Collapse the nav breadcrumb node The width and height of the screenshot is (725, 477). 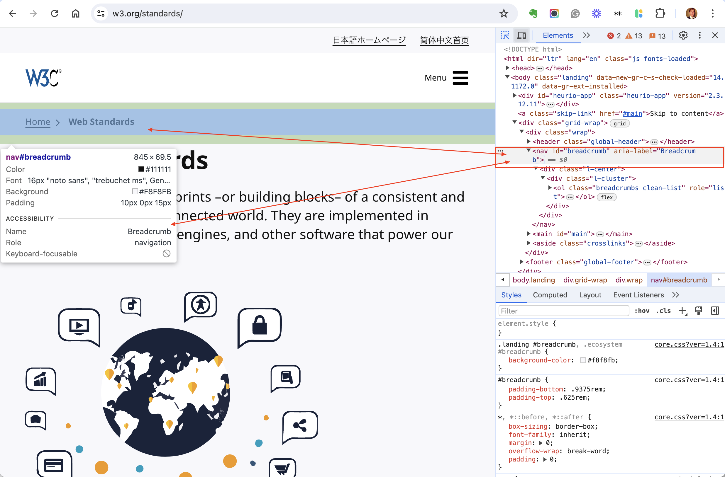pos(528,150)
